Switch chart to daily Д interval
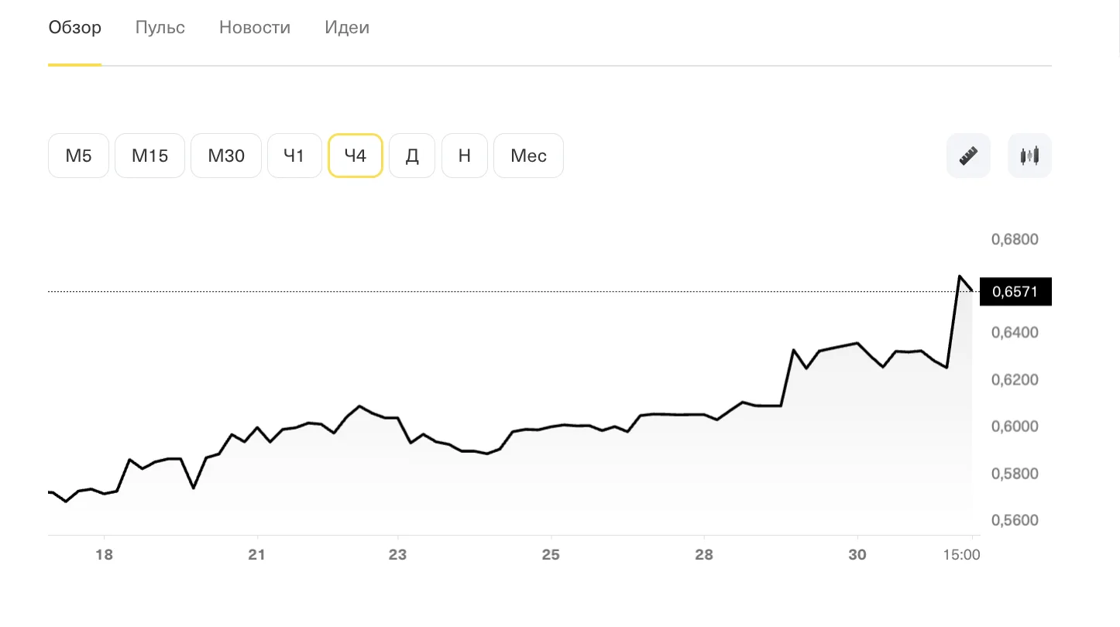1120x627 pixels. [x=412, y=156]
